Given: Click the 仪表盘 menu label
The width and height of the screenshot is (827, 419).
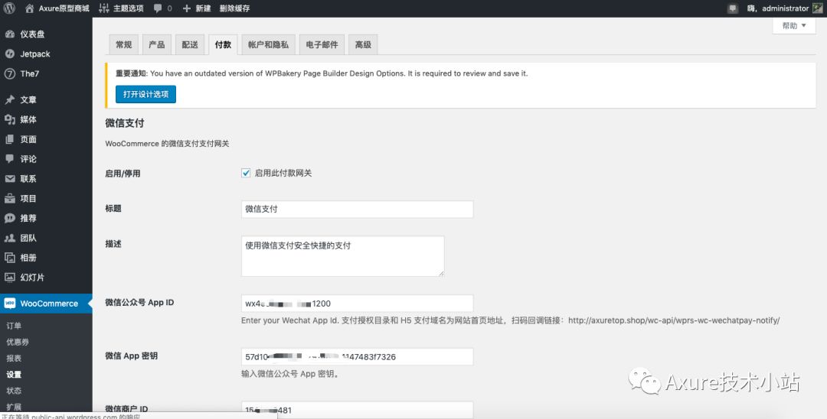Looking at the screenshot, I should [32, 34].
